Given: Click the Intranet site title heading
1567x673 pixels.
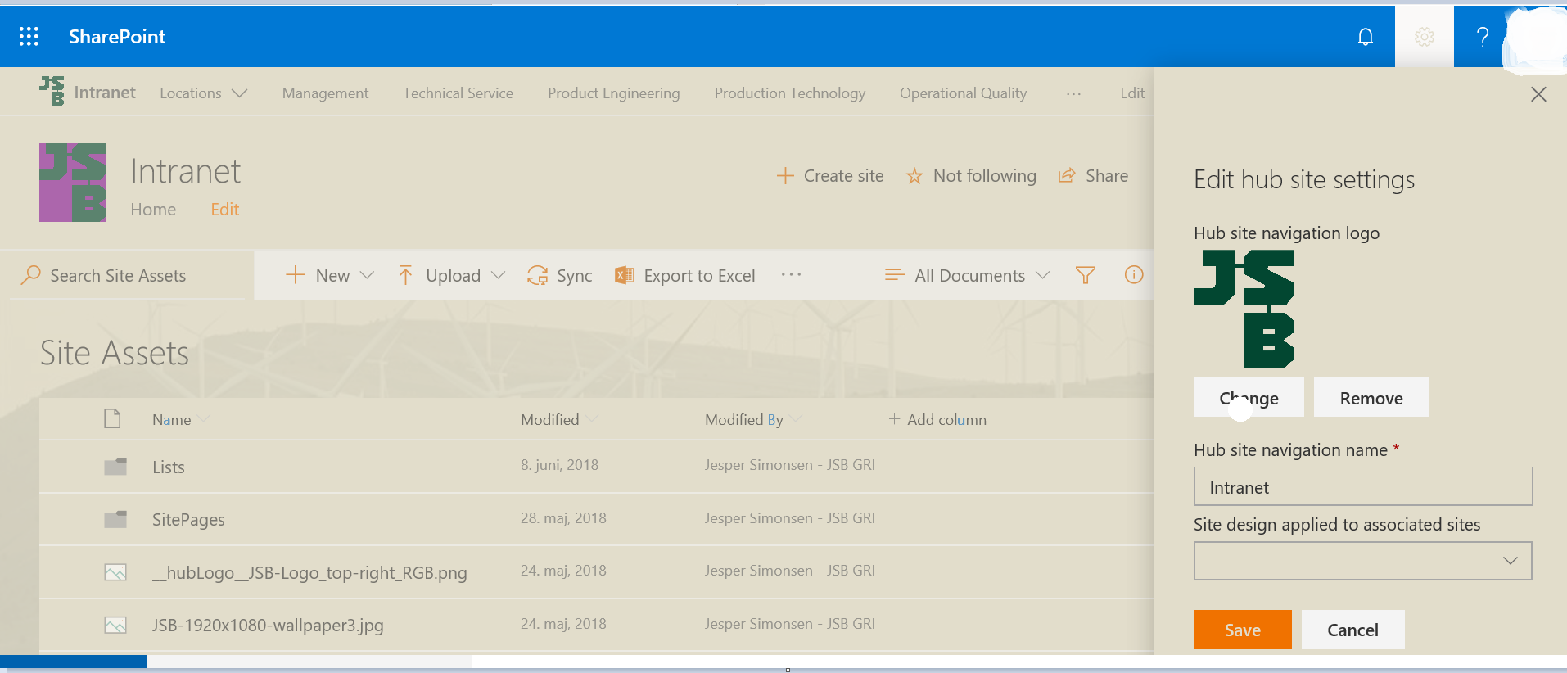Looking at the screenshot, I should (186, 172).
